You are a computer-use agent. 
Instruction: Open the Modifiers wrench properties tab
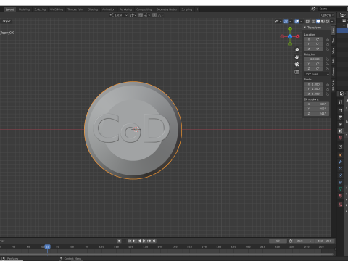click(x=341, y=162)
